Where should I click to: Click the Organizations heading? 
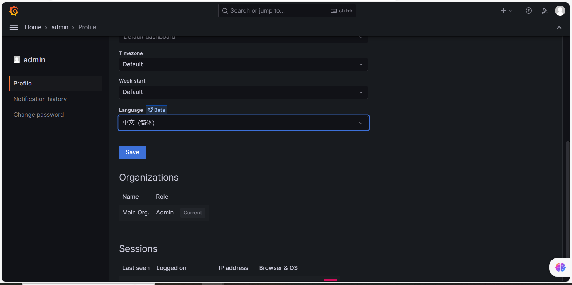pos(149,178)
